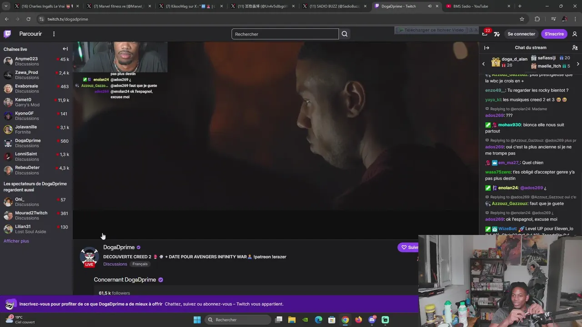Click the Français language tag
Image resolution: width=582 pixels, height=327 pixels.
pos(140,264)
